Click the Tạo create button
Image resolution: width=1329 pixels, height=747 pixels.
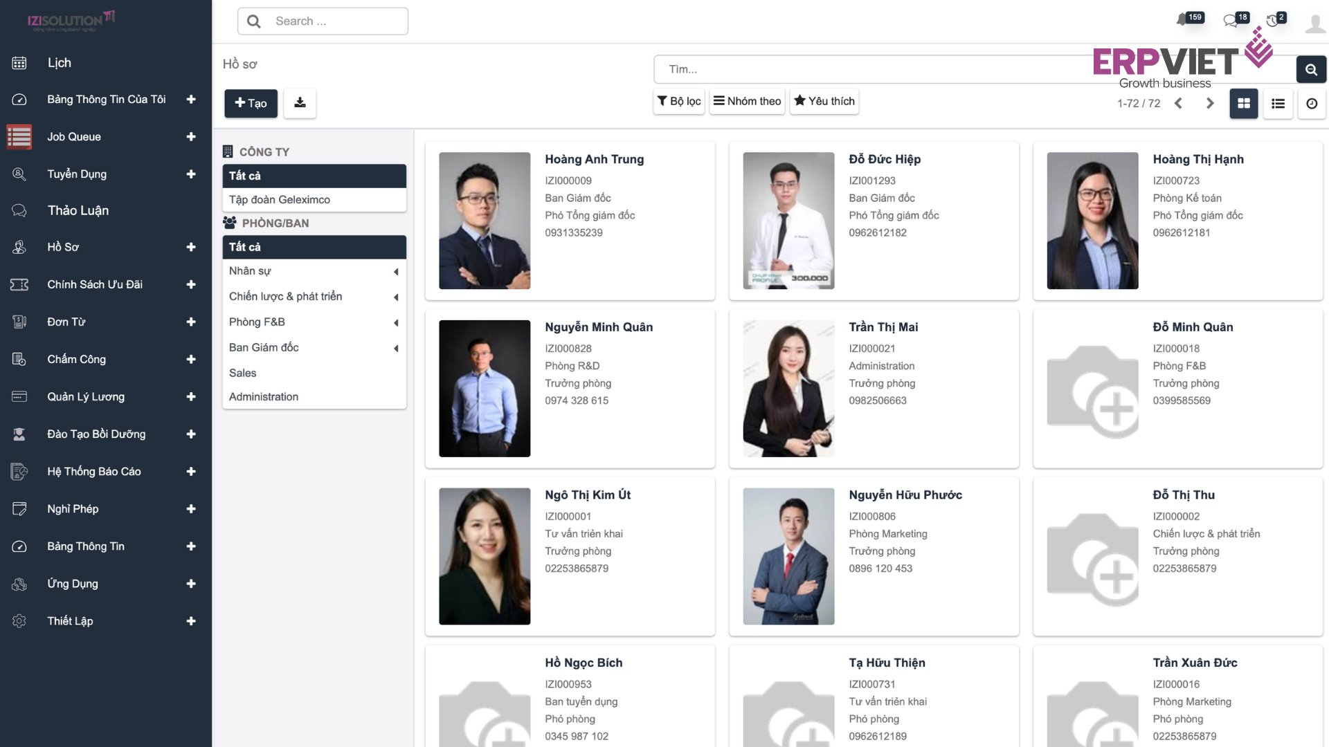click(x=251, y=103)
